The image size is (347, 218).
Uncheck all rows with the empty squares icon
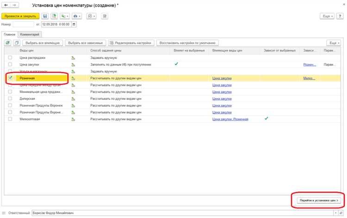(x=17, y=43)
